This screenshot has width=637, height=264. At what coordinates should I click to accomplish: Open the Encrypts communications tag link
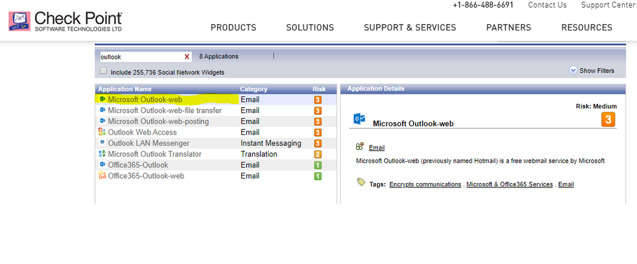[425, 184]
